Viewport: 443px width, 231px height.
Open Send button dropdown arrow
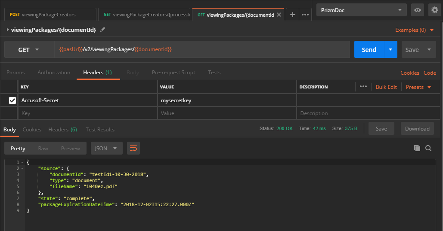click(390, 49)
